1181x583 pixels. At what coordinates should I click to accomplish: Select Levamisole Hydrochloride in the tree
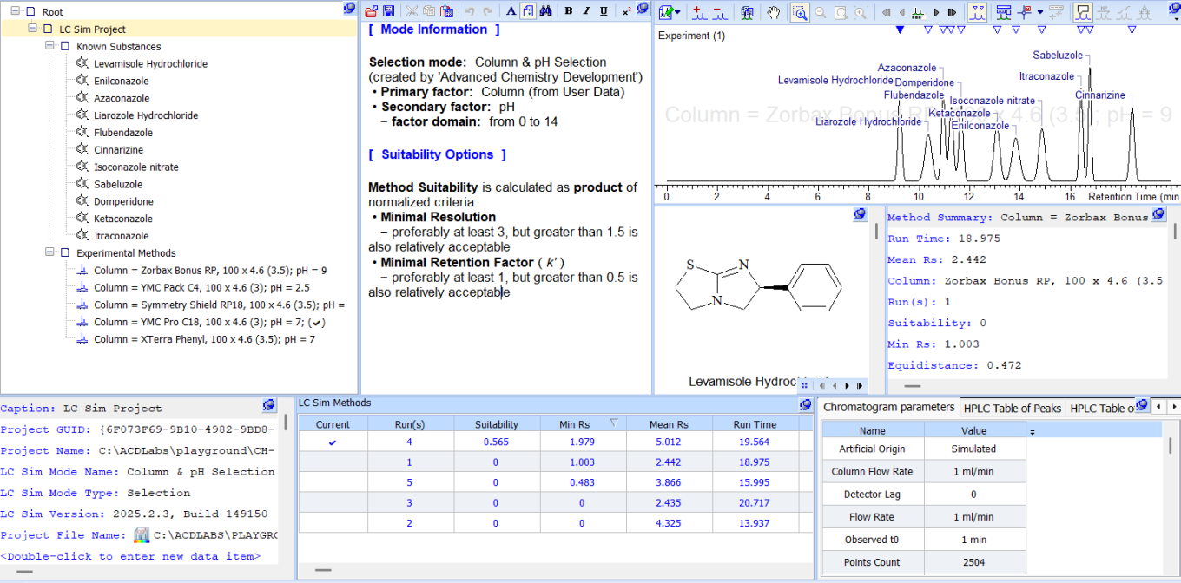[150, 63]
